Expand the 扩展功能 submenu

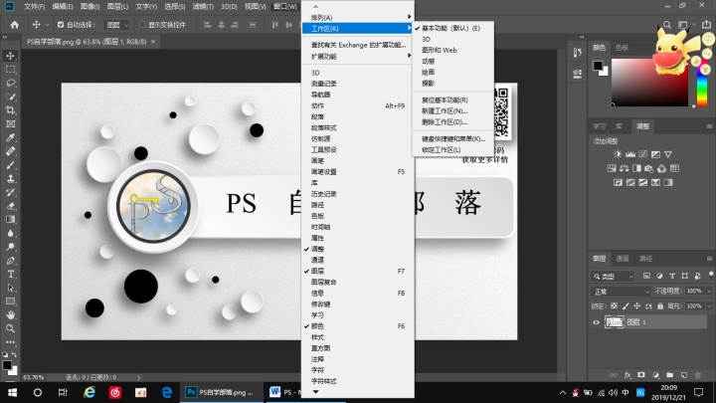358,57
